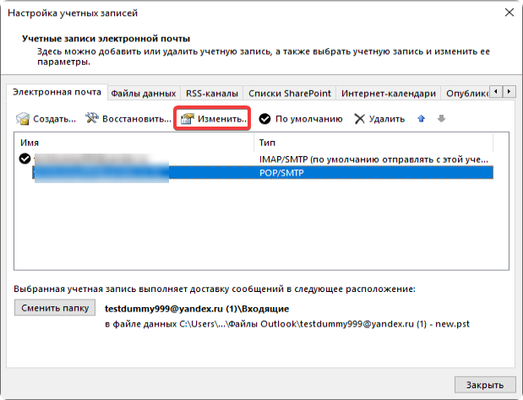Screen dimensions: 523x400
Task: Select the Электронная почта tab
Action: point(57,92)
